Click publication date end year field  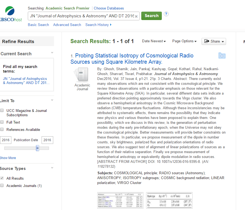[x=47, y=140]
